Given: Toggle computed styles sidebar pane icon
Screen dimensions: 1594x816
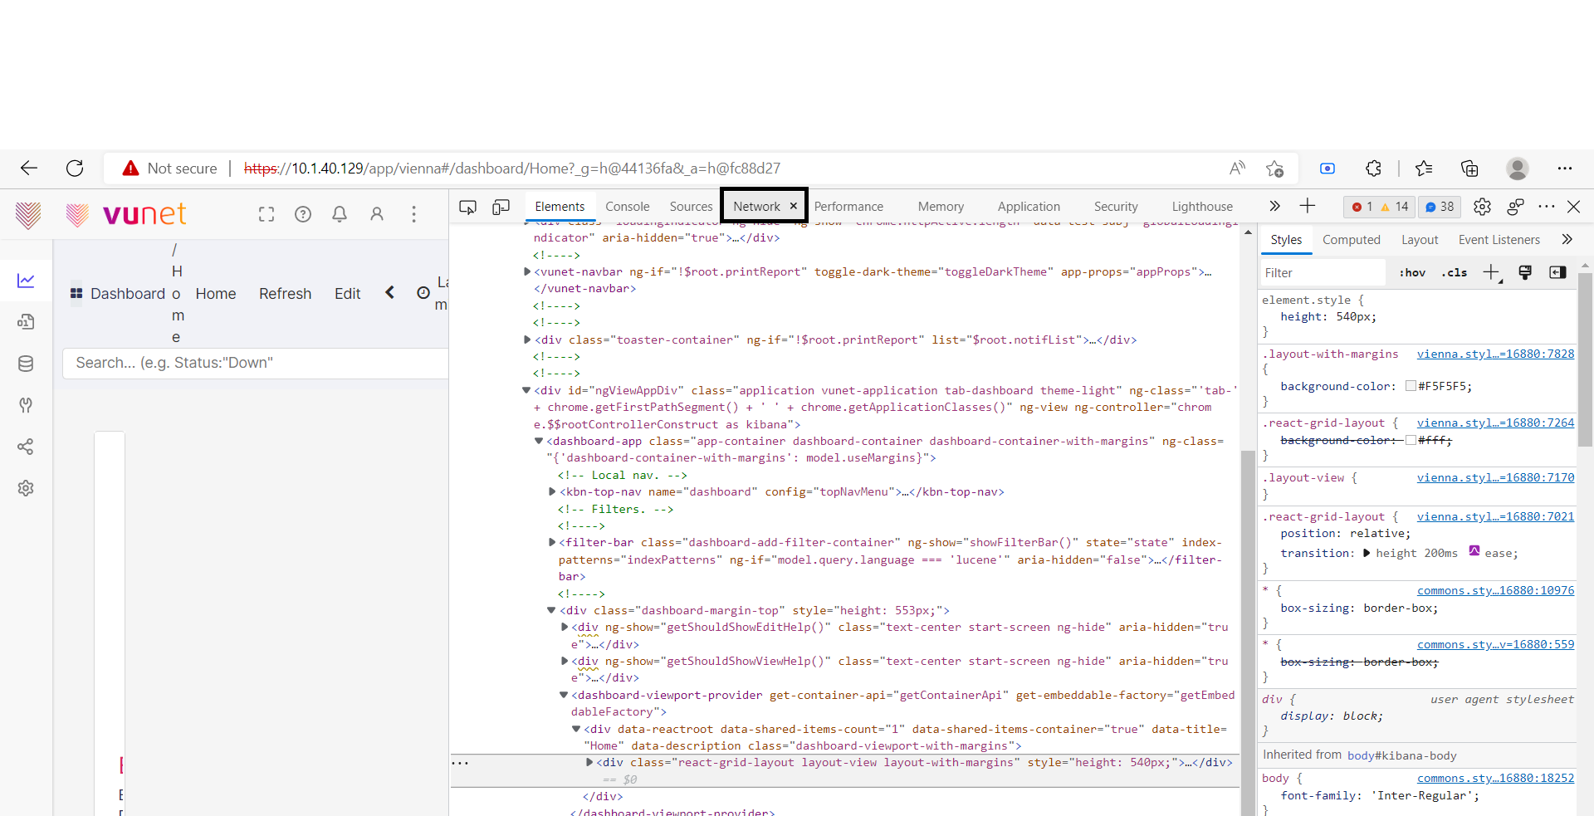Looking at the screenshot, I should (1557, 272).
